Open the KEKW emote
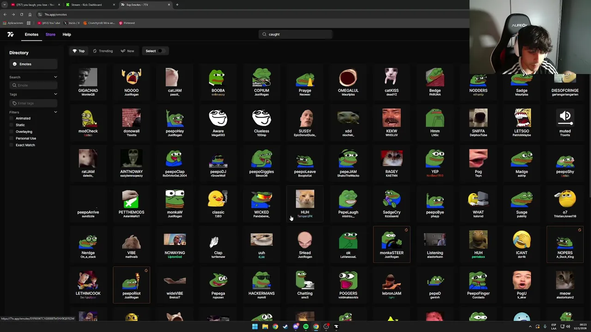The height and width of the screenshot is (332, 591). [392, 123]
